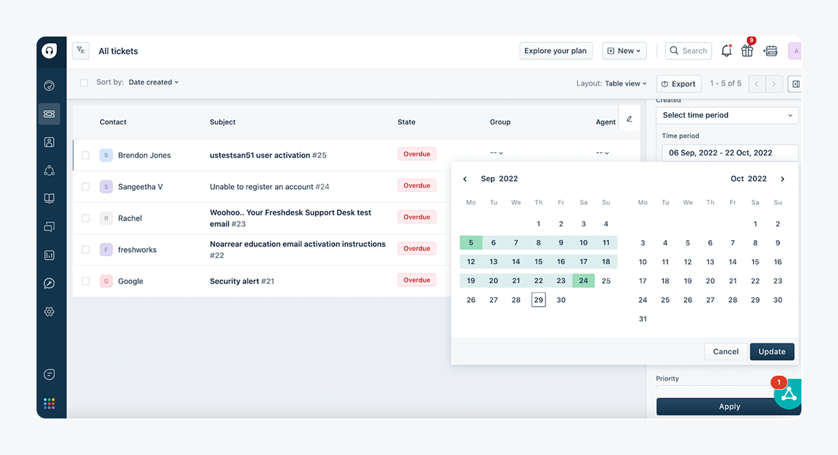Click the State column header
This screenshot has width=838, height=455.
[406, 122]
